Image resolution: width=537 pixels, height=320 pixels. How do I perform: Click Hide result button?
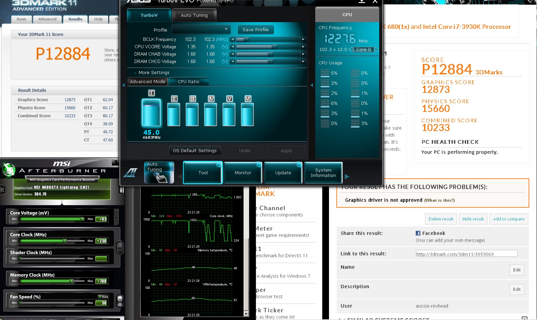[473, 219]
